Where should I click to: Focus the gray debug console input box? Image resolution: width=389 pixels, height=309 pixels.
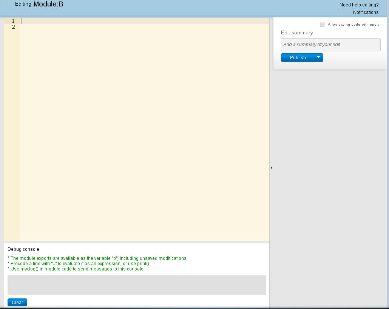pyautogui.click(x=136, y=285)
